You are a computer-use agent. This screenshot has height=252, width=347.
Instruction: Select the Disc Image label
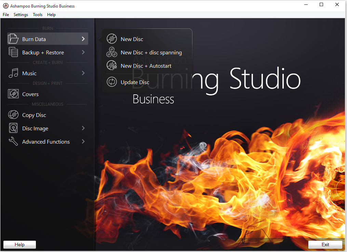(35, 129)
